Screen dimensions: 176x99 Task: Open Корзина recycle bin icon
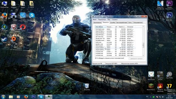click(87, 87)
